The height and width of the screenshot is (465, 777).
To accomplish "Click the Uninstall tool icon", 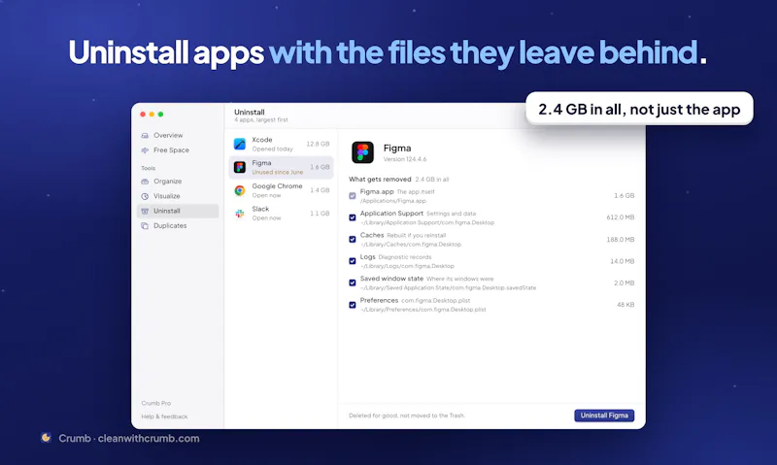I will coord(145,211).
